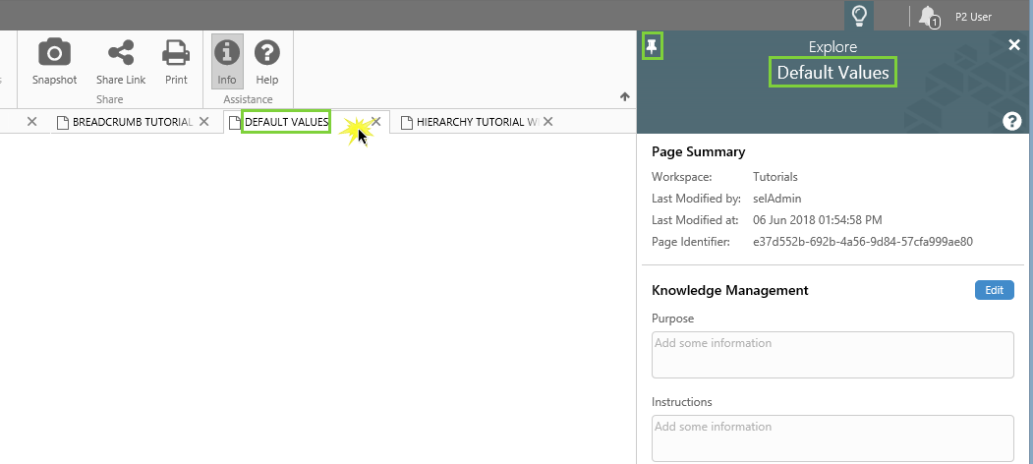
Task: Click the Explore panel help question mark
Action: [x=1011, y=121]
